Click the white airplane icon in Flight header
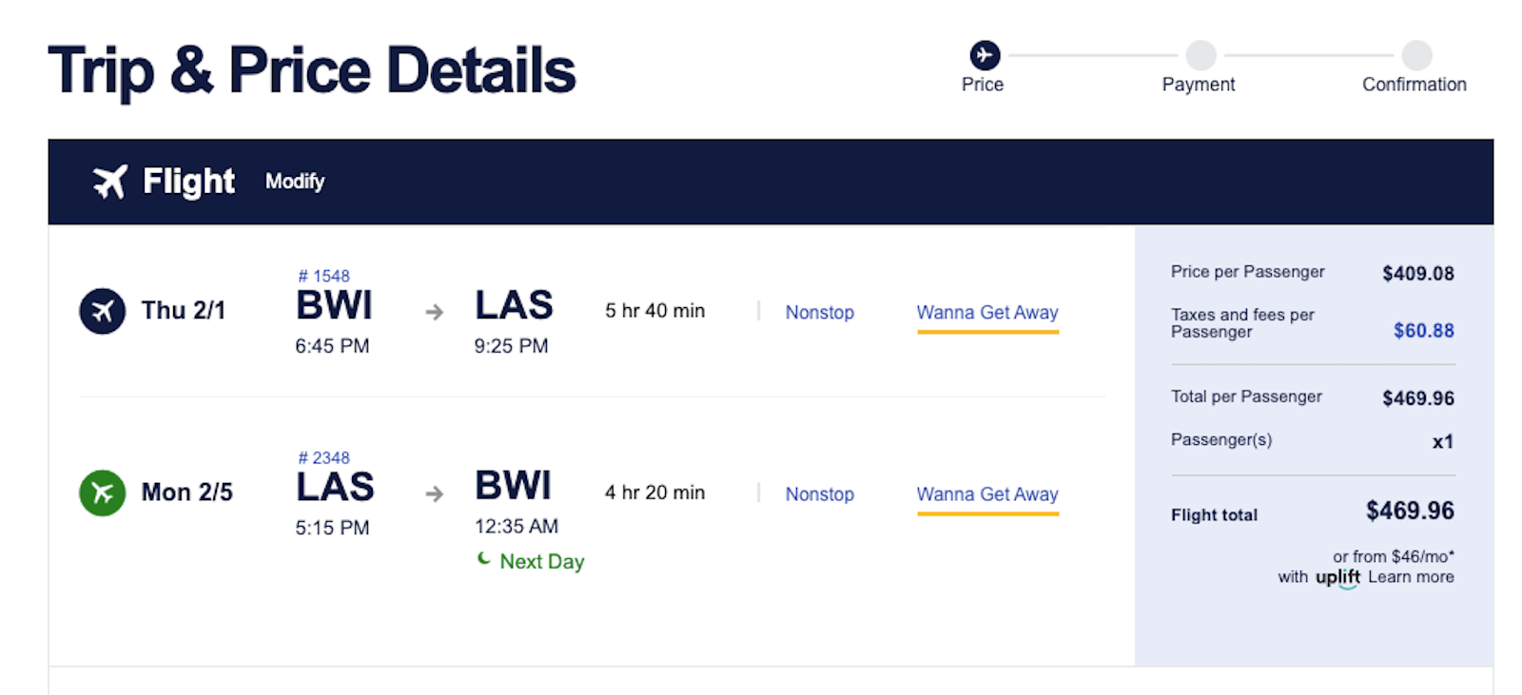Viewport: 1522px width, 695px height. [109, 181]
